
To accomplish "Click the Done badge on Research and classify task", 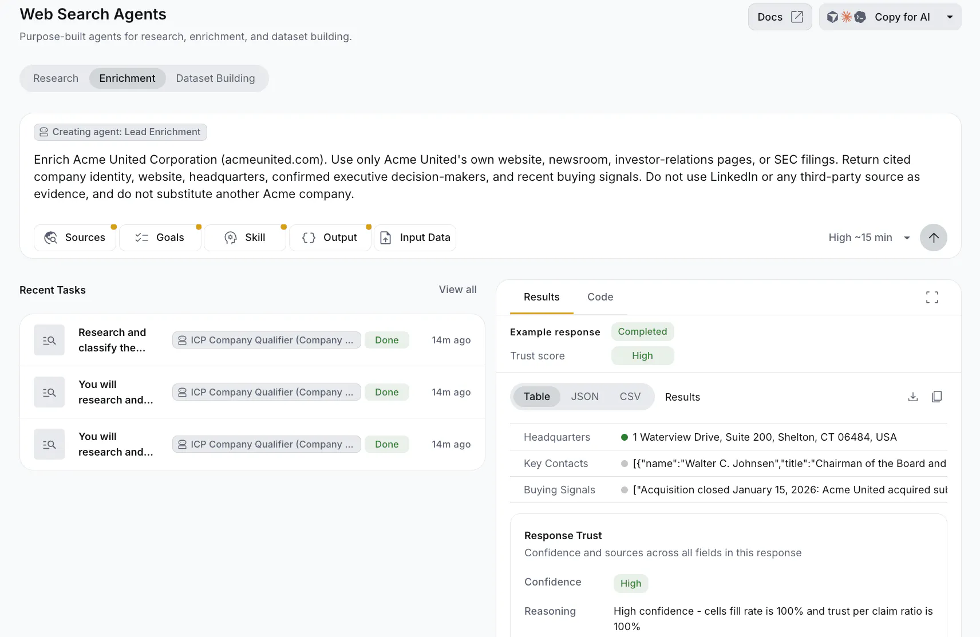I will tap(387, 340).
